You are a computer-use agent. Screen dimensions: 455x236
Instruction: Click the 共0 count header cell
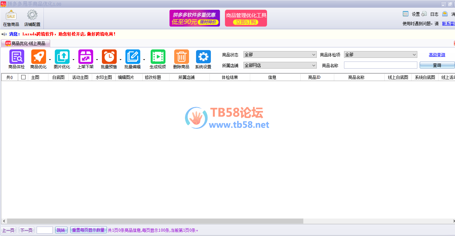pos(10,77)
